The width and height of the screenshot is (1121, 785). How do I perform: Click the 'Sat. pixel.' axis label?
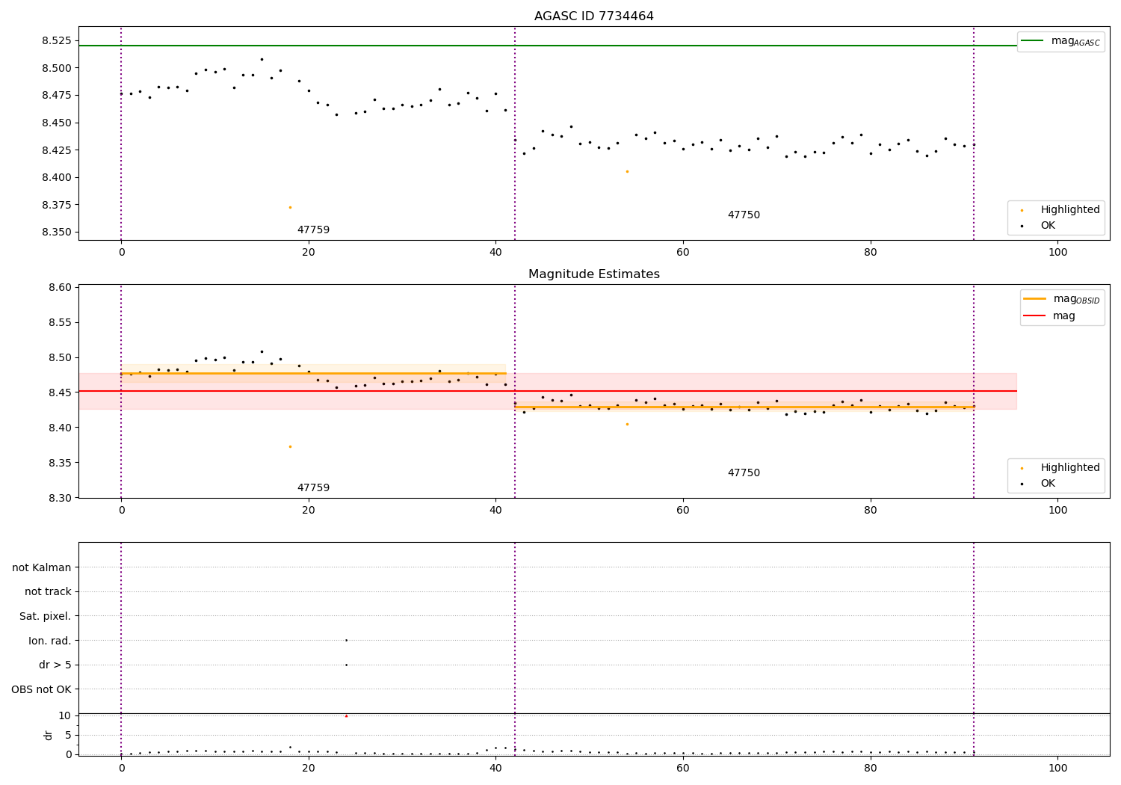tap(46, 616)
